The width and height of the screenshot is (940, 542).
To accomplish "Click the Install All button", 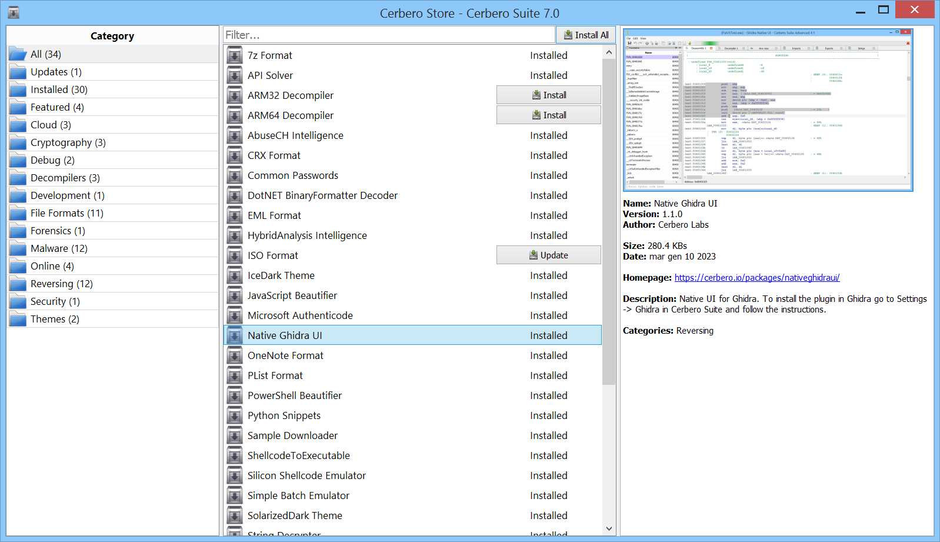I will click(x=586, y=35).
